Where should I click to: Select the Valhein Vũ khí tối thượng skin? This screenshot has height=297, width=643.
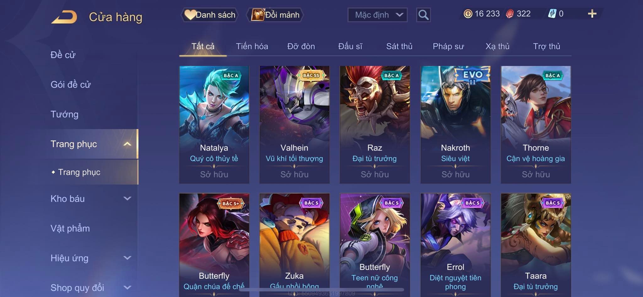[294, 125]
